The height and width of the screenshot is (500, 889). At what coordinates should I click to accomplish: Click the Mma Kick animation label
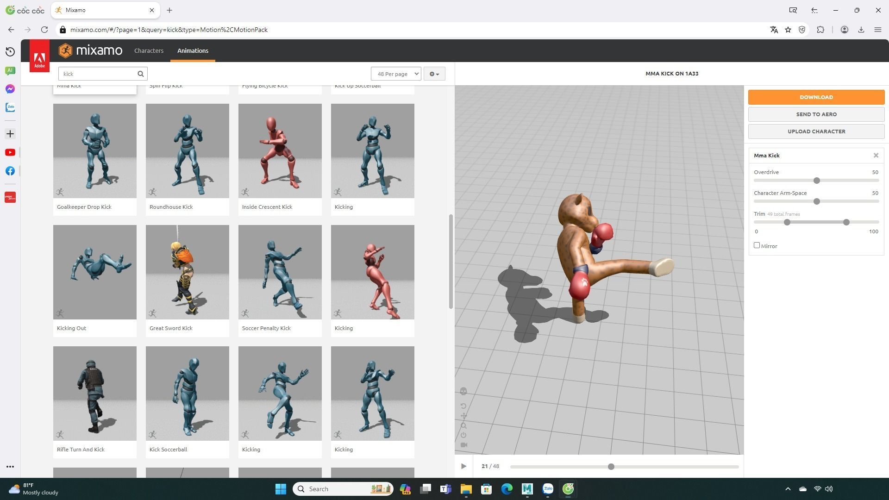69,86
